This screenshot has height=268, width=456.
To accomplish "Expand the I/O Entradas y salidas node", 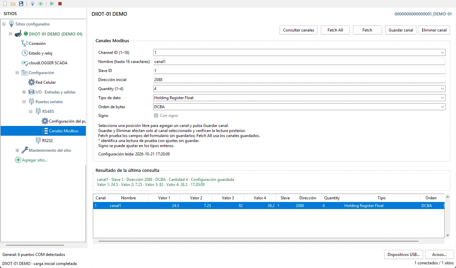I will click(x=24, y=92).
